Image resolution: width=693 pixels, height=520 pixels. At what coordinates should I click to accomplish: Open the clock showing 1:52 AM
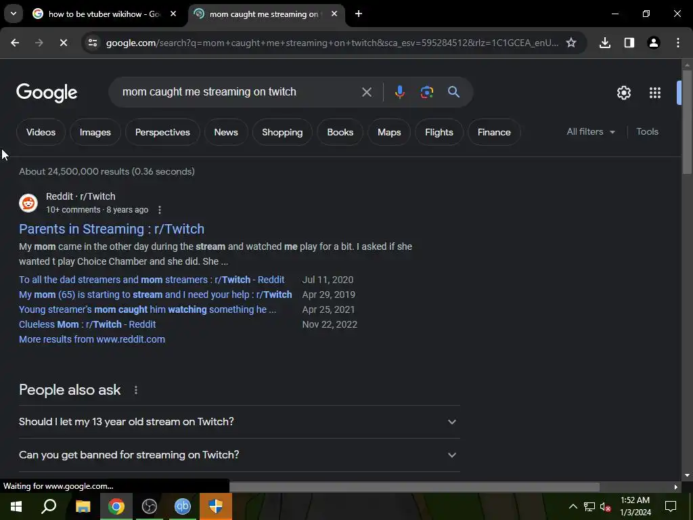tap(635, 506)
